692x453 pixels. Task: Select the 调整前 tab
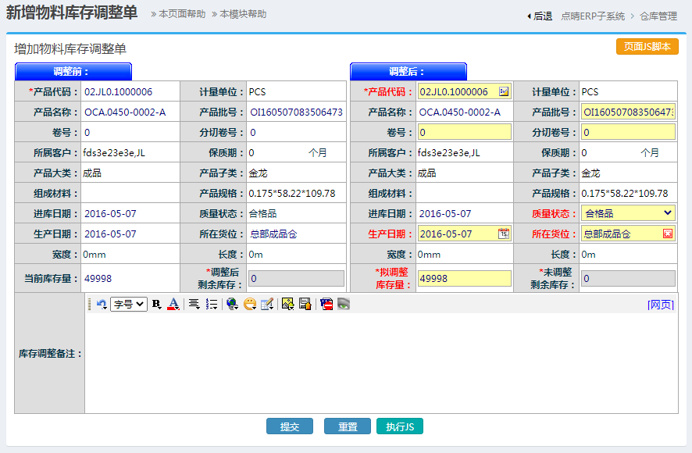73,72
